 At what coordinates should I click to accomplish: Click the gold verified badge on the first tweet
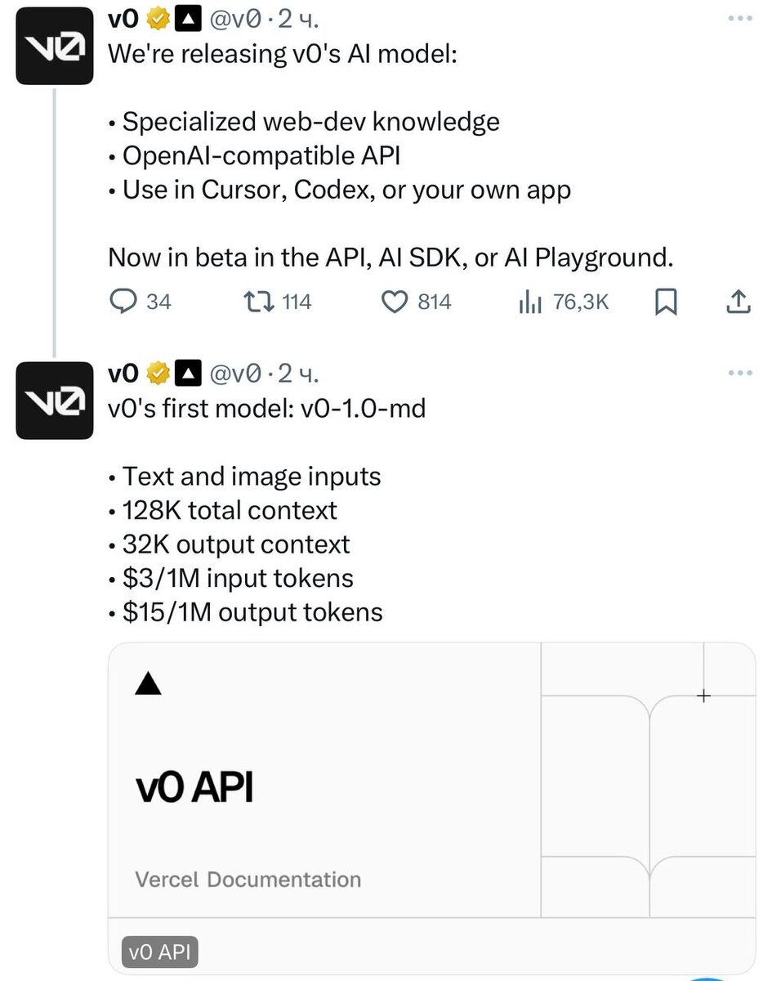click(x=157, y=20)
